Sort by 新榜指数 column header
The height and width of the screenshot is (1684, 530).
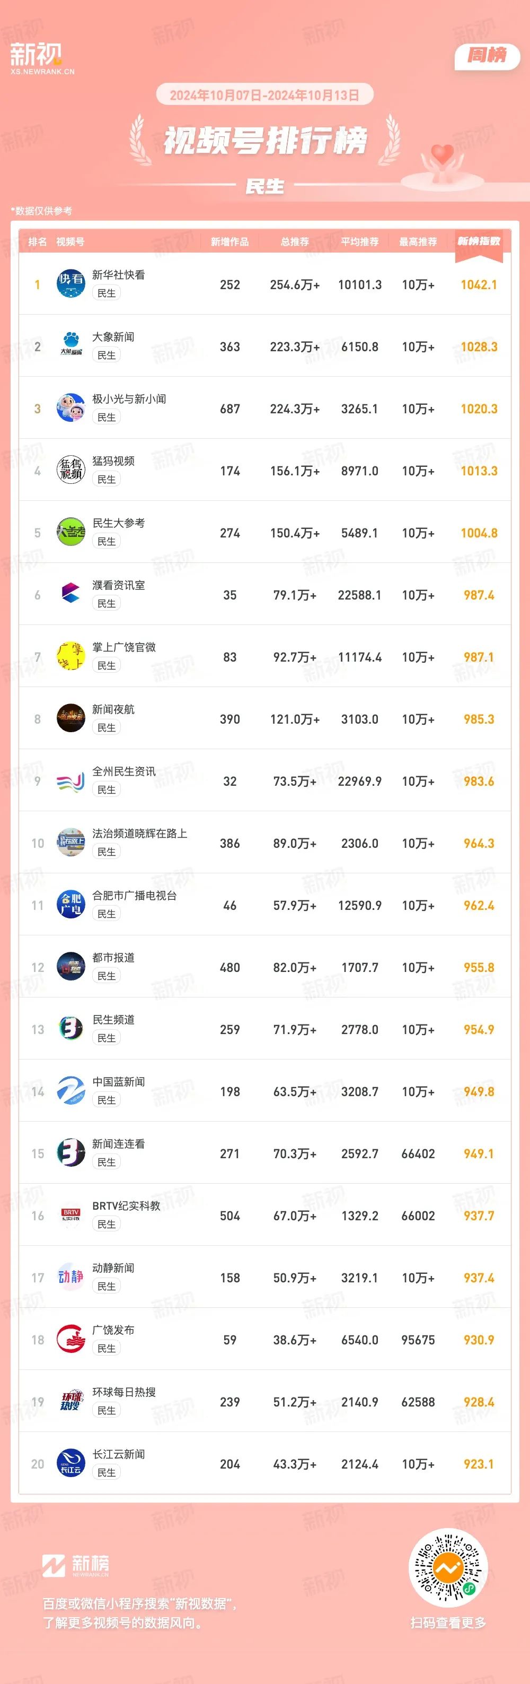coord(479,241)
